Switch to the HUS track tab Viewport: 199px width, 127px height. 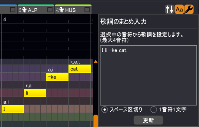point(73,9)
